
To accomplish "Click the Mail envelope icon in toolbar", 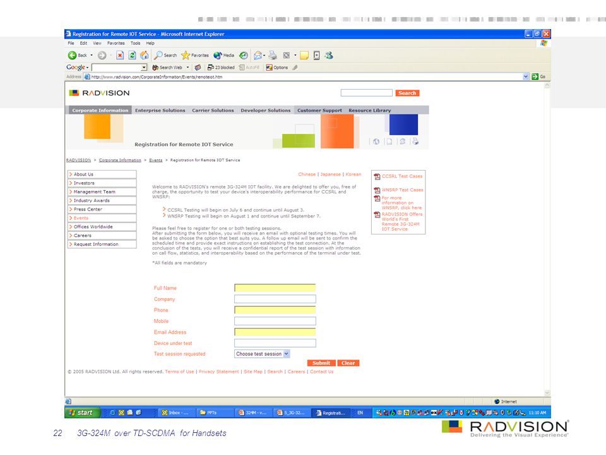I will point(258,56).
